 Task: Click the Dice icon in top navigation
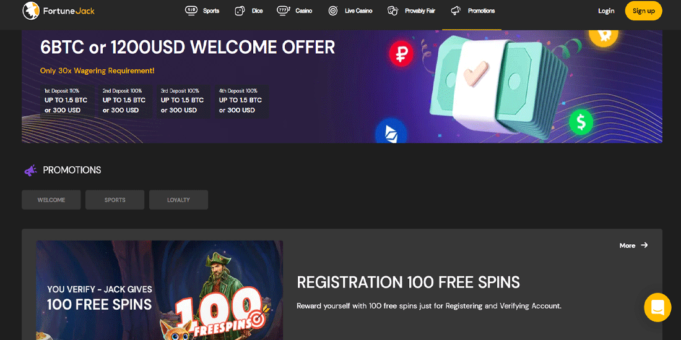point(240,11)
